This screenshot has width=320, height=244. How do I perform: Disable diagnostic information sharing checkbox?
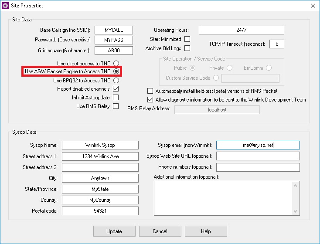pyautogui.click(x=150, y=100)
